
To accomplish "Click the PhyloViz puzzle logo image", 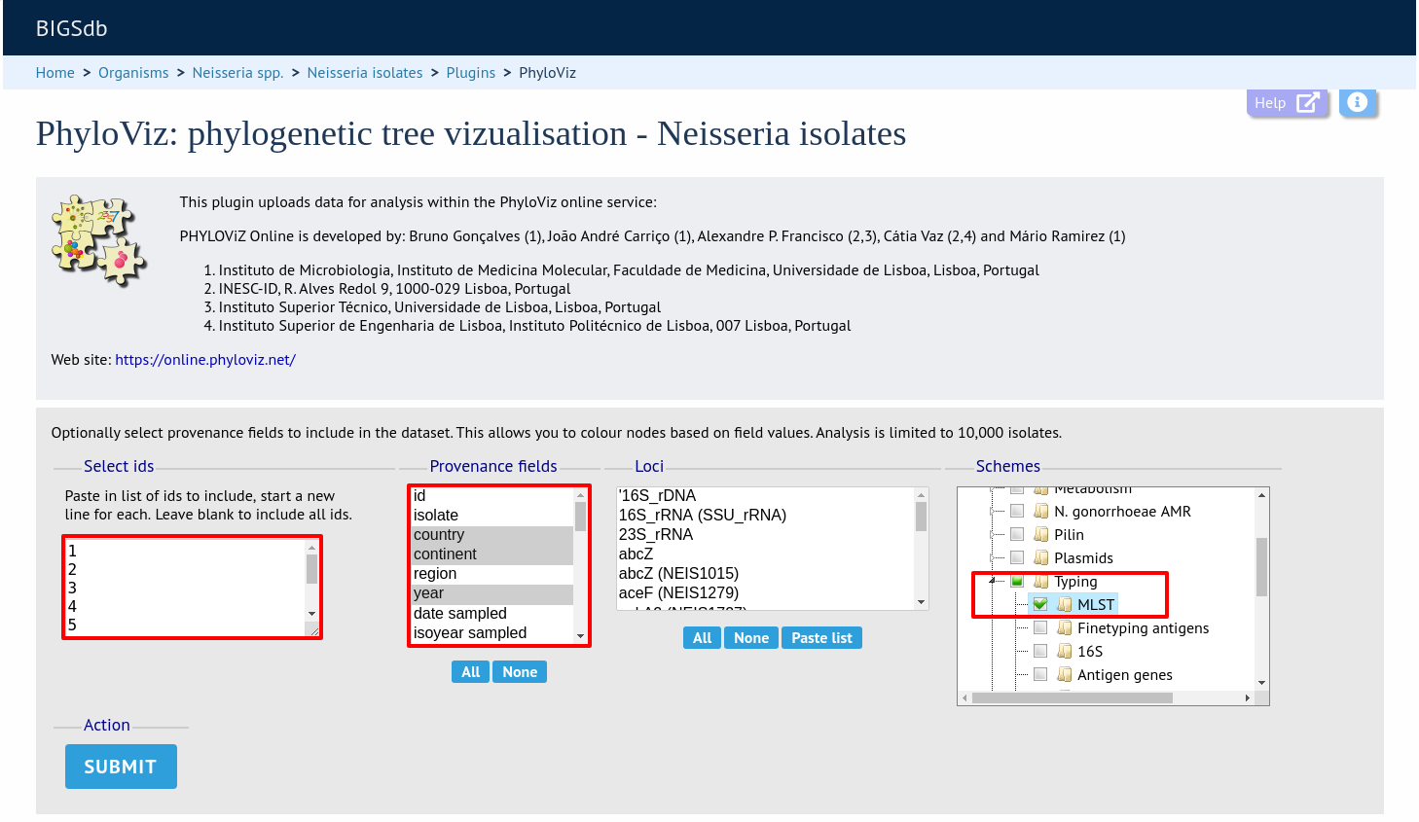I will pos(98,240).
